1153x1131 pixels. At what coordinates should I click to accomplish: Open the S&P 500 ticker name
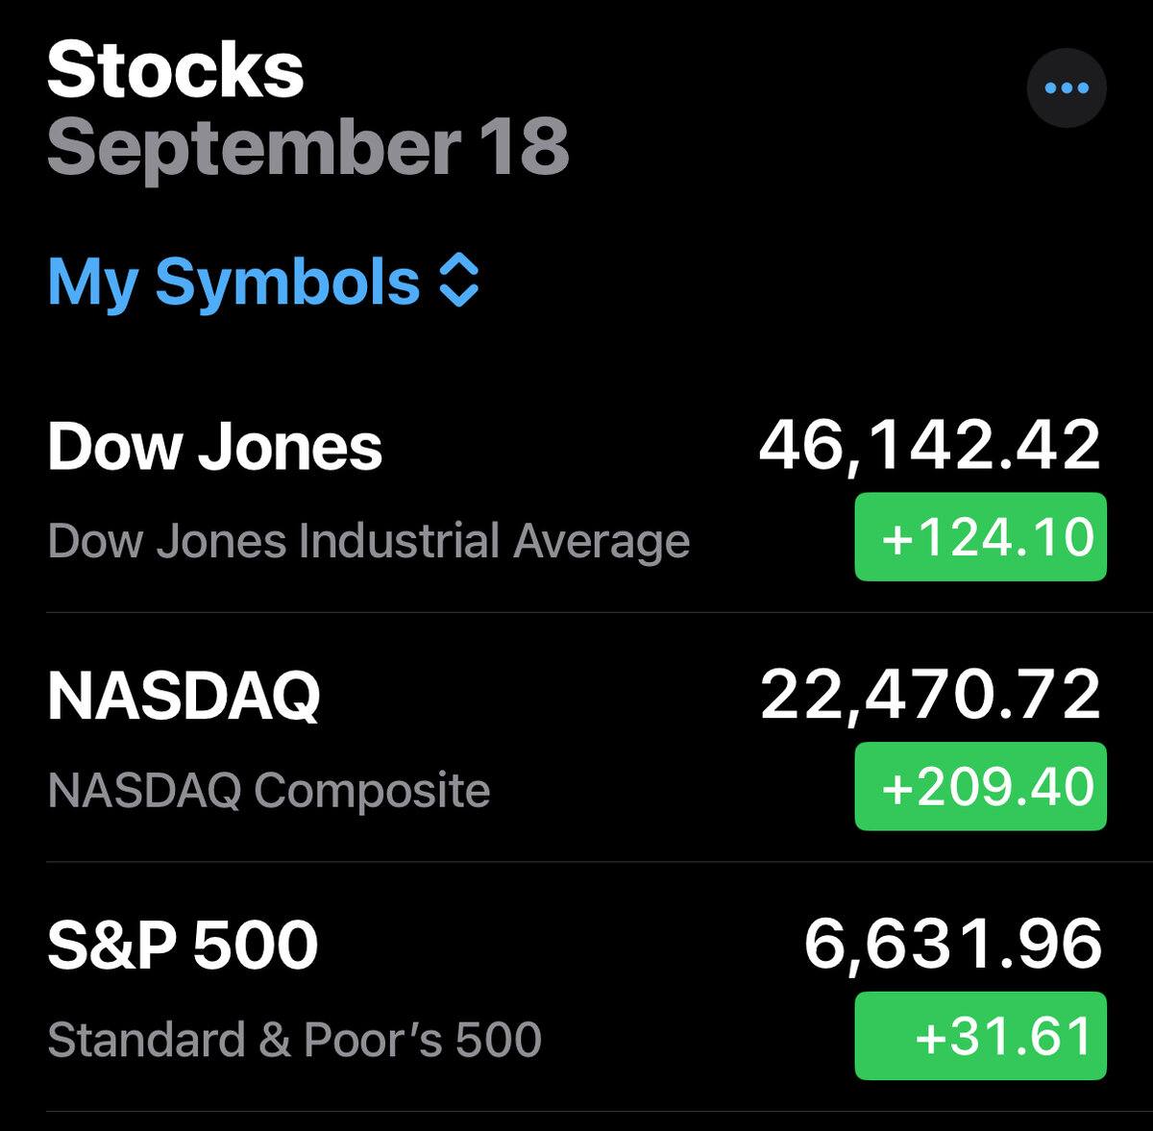tap(183, 945)
